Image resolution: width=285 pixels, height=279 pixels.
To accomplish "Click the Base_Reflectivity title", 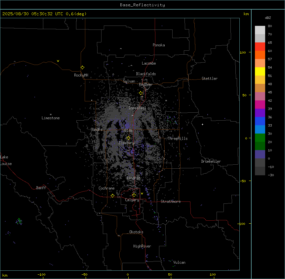I will pos(142,5).
